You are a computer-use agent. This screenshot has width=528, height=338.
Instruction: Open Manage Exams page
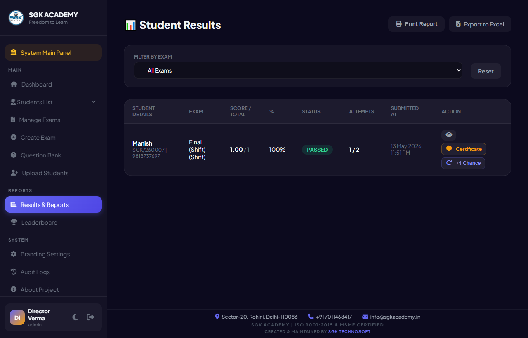point(53,120)
